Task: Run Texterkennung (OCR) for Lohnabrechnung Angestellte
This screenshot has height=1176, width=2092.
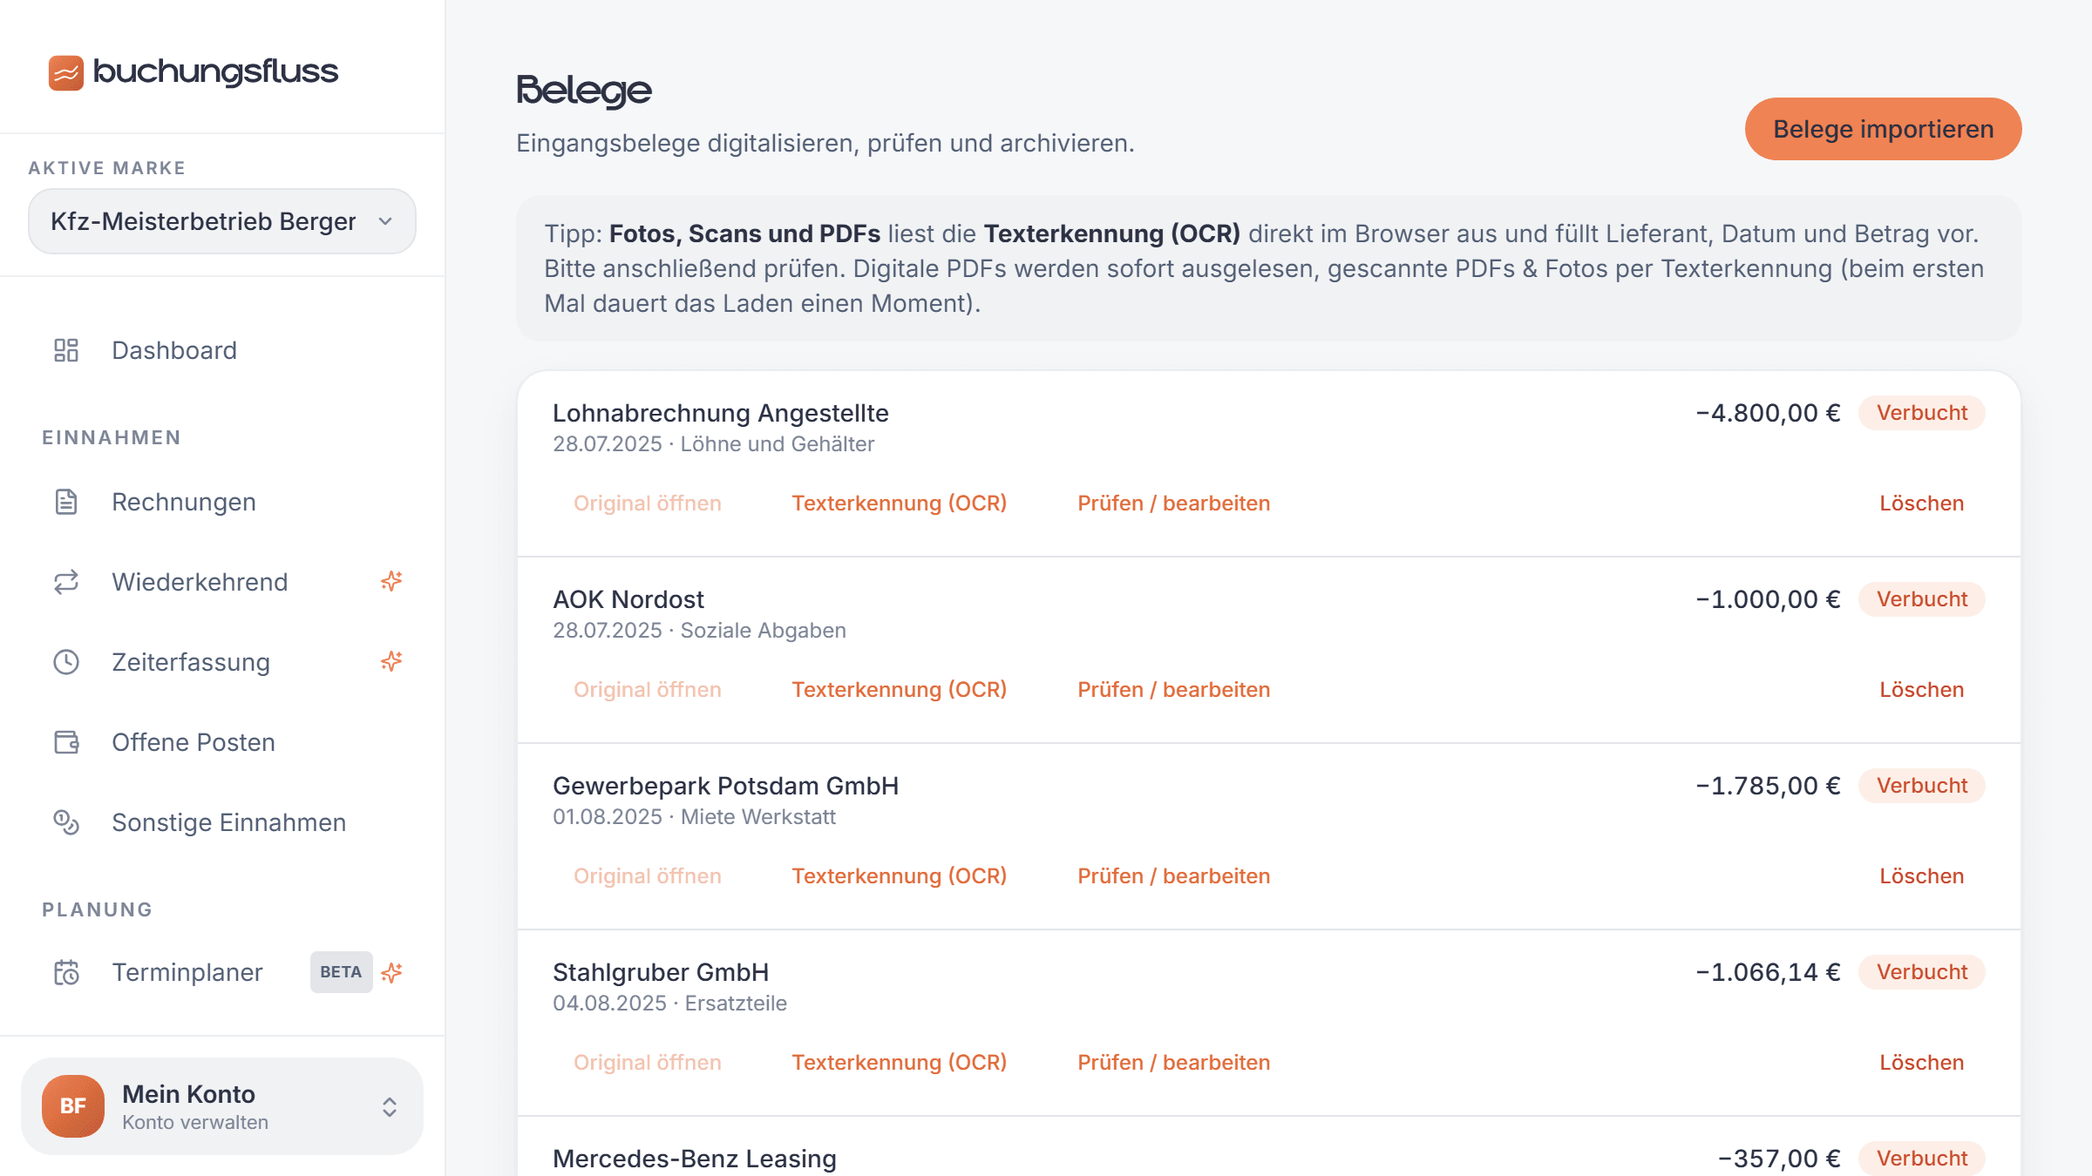Action: coord(900,504)
